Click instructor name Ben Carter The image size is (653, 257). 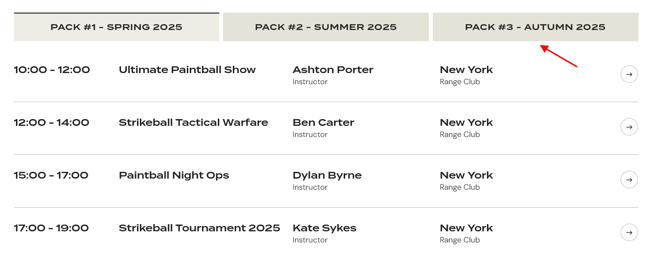pos(323,122)
